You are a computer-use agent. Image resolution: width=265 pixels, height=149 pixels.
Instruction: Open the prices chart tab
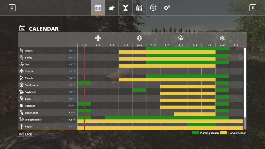pos(139,8)
